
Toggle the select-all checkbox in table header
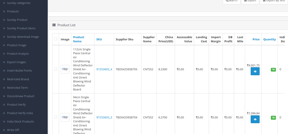(x=55, y=39)
